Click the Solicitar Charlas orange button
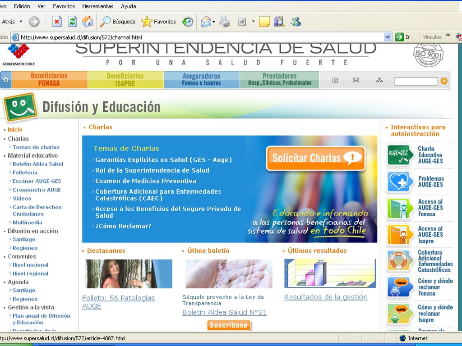The image size is (462, 346). click(316, 158)
